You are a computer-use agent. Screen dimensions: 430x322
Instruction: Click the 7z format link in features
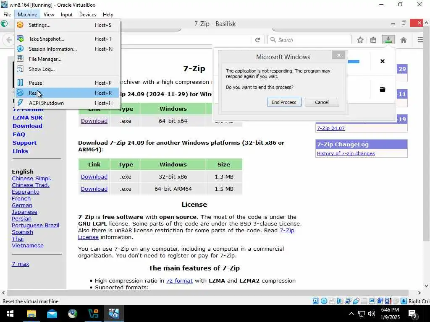[179, 280]
